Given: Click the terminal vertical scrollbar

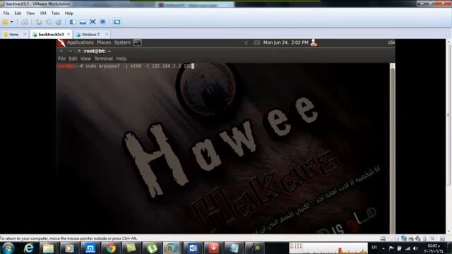Looking at the screenshot, I should click(x=393, y=148).
